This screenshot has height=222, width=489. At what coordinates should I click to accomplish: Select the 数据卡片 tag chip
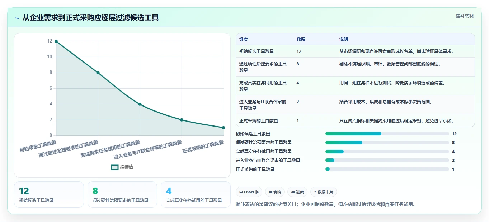(x=324, y=192)
